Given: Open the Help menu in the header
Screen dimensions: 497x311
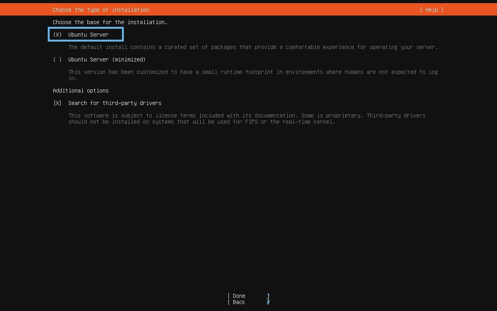Looking at the screenshot, I should pos(431,10).
